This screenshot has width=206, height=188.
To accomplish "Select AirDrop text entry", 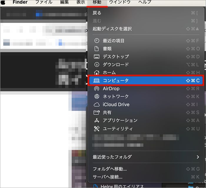I will coord(111,88).
